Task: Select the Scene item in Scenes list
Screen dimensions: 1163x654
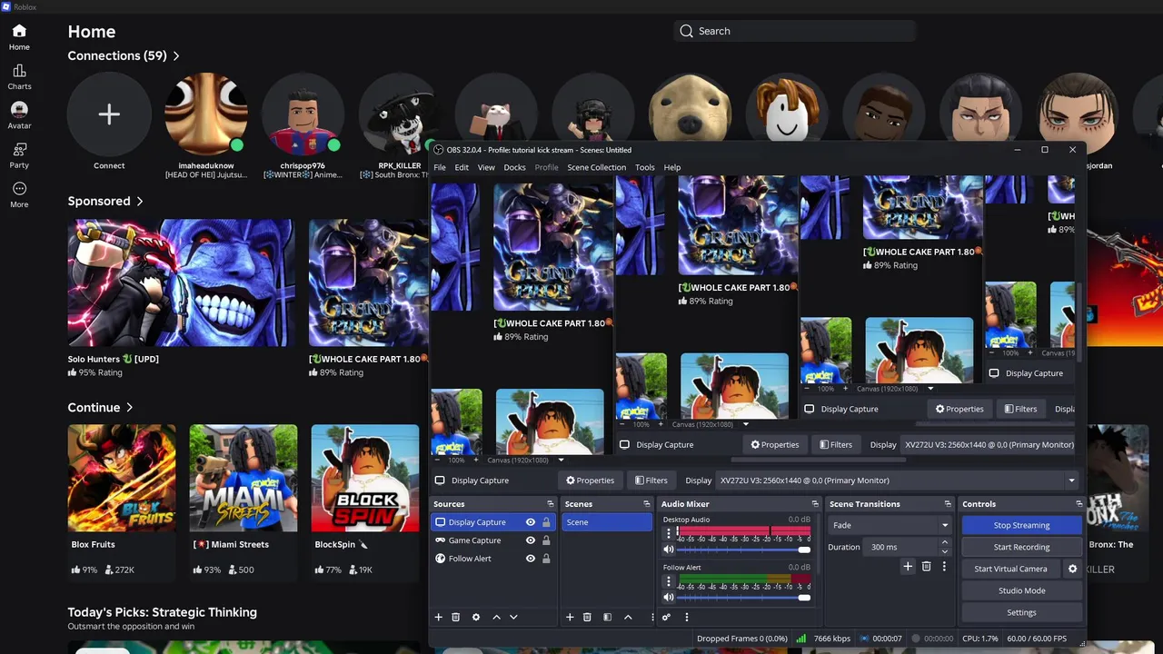Action: click(x=606, y=522)
